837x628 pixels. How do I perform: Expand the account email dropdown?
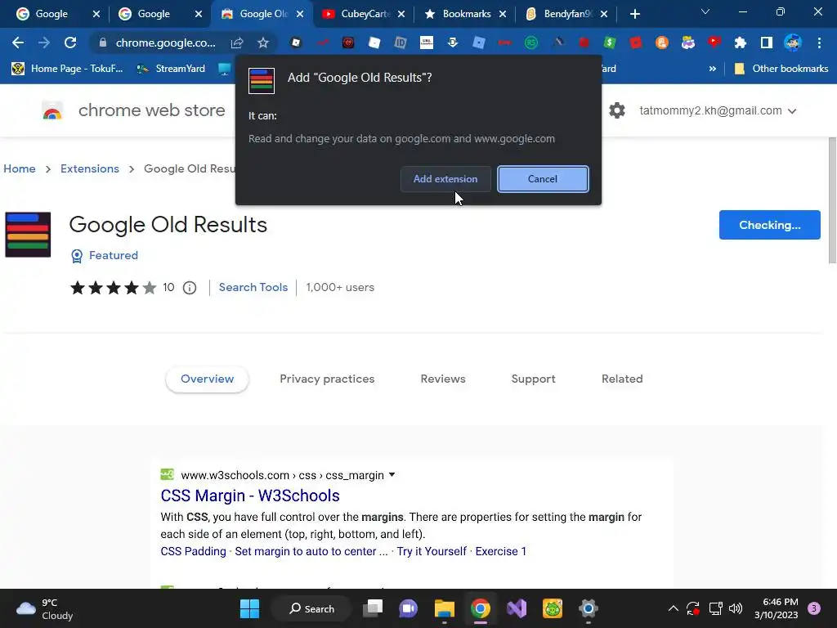click(792, 111)
